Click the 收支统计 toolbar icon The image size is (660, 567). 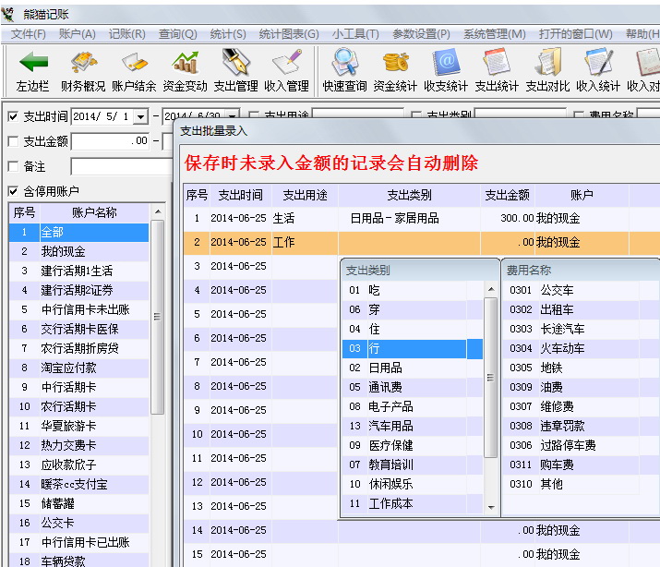[446, 64]
